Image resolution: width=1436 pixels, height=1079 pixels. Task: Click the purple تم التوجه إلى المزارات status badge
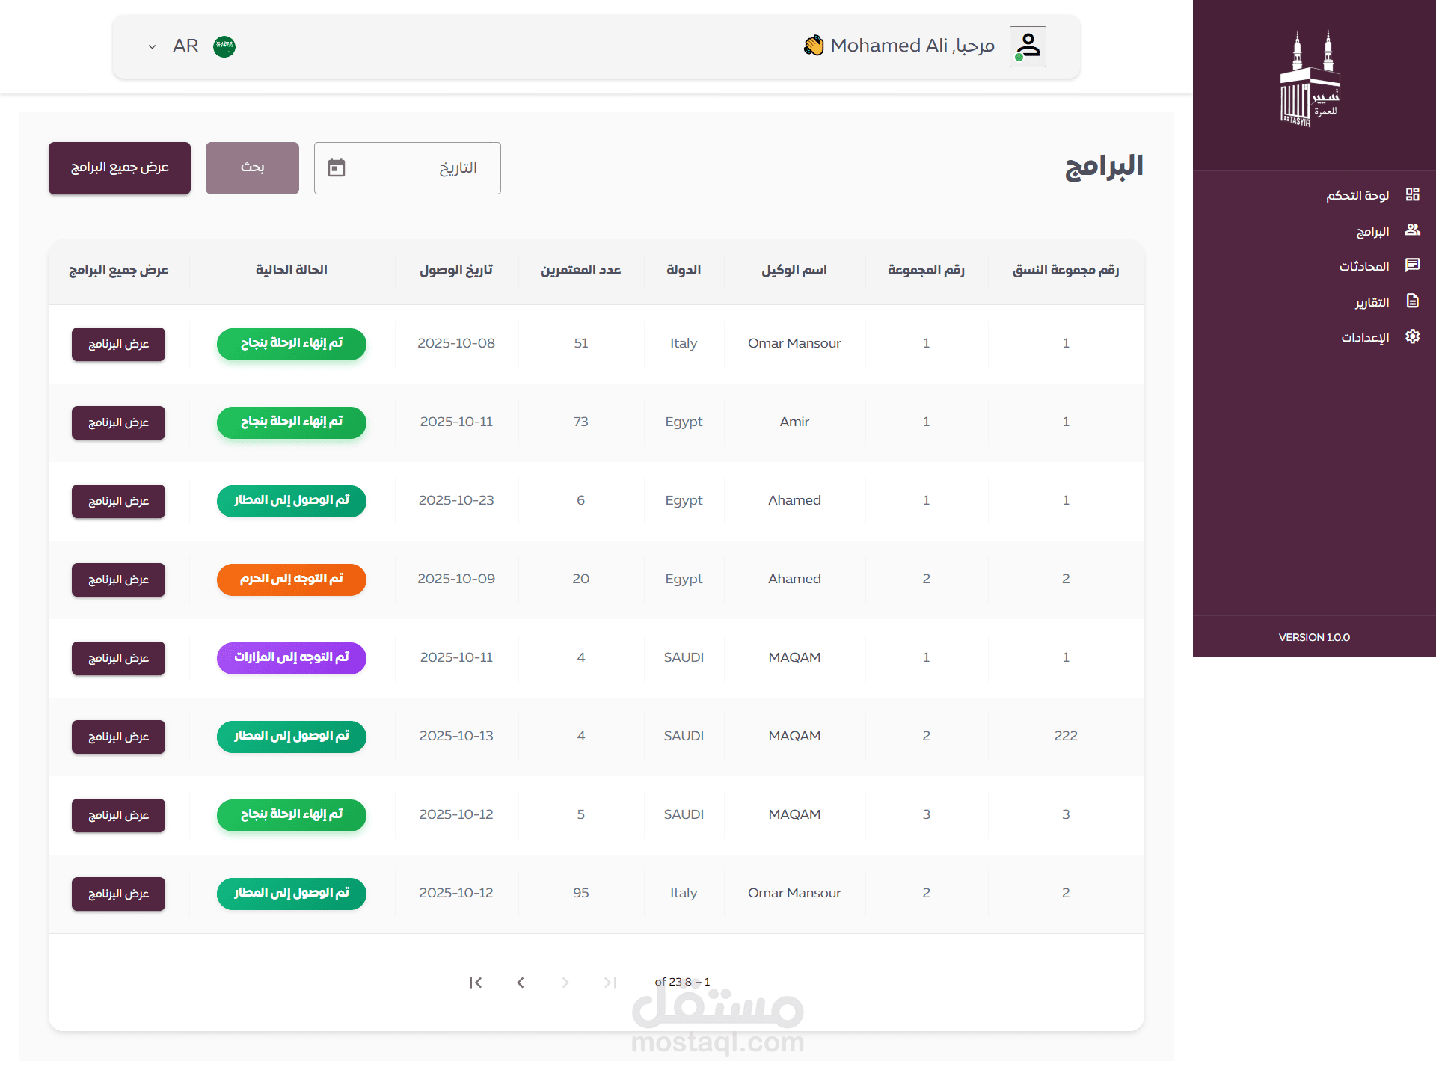(292, 658)
